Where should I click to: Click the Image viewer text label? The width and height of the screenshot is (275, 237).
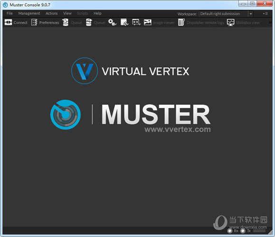[x=164, y=23]
